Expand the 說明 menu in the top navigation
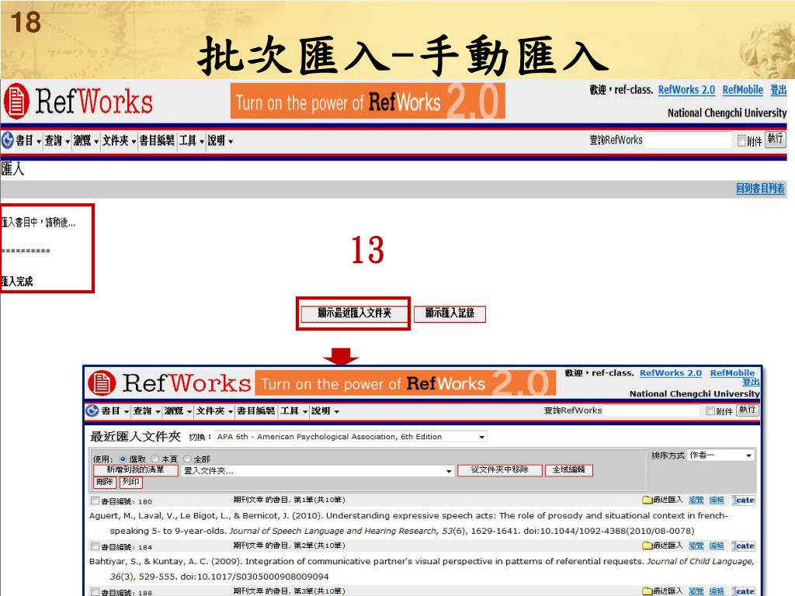Image resolution: width=795 pixels, height=596 pixels. [220, 140]
